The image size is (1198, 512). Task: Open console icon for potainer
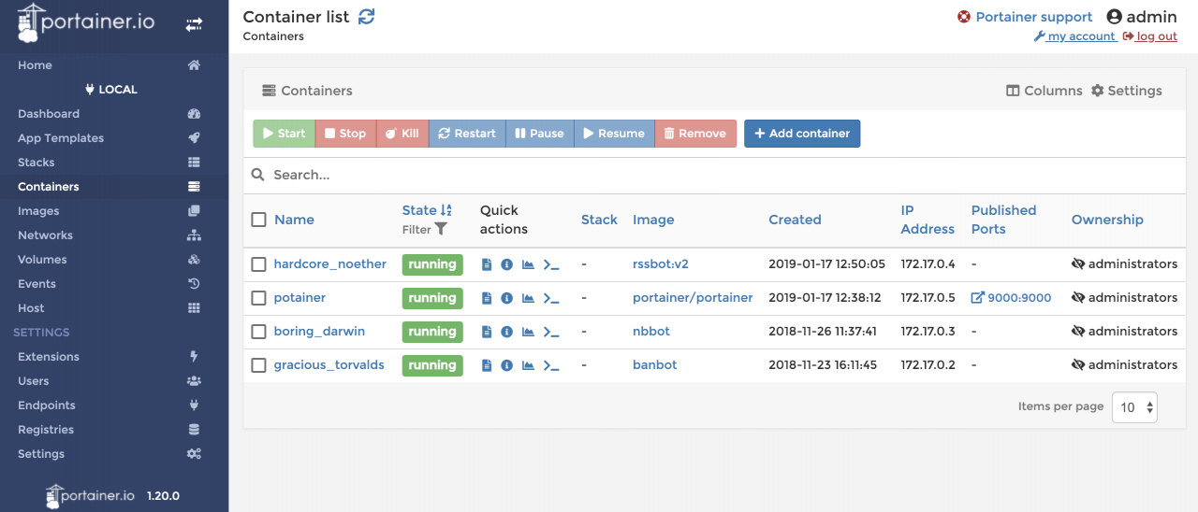tap(551, 298)
